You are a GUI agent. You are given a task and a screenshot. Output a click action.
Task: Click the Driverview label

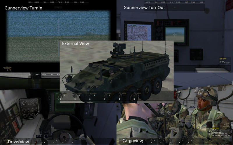18,142
